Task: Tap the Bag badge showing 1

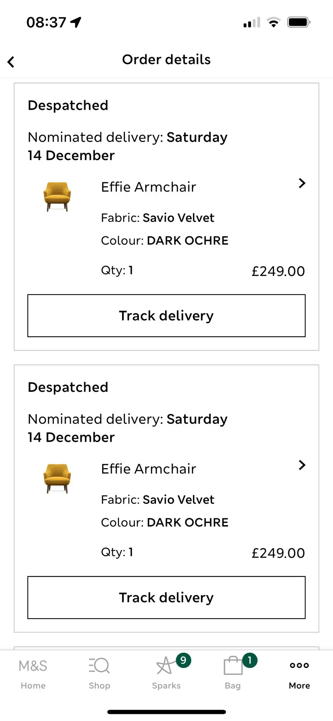Action: (x=250, y=660)
